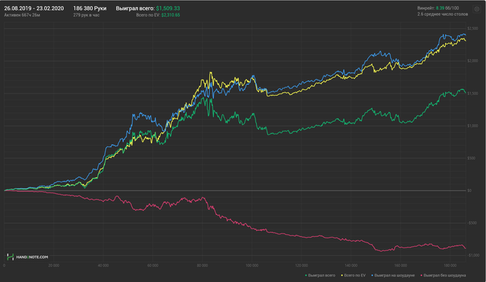
Task: Click the 'Активен 667ч 26м' active time
Action: pyautogui.click(x=22, y=15)
